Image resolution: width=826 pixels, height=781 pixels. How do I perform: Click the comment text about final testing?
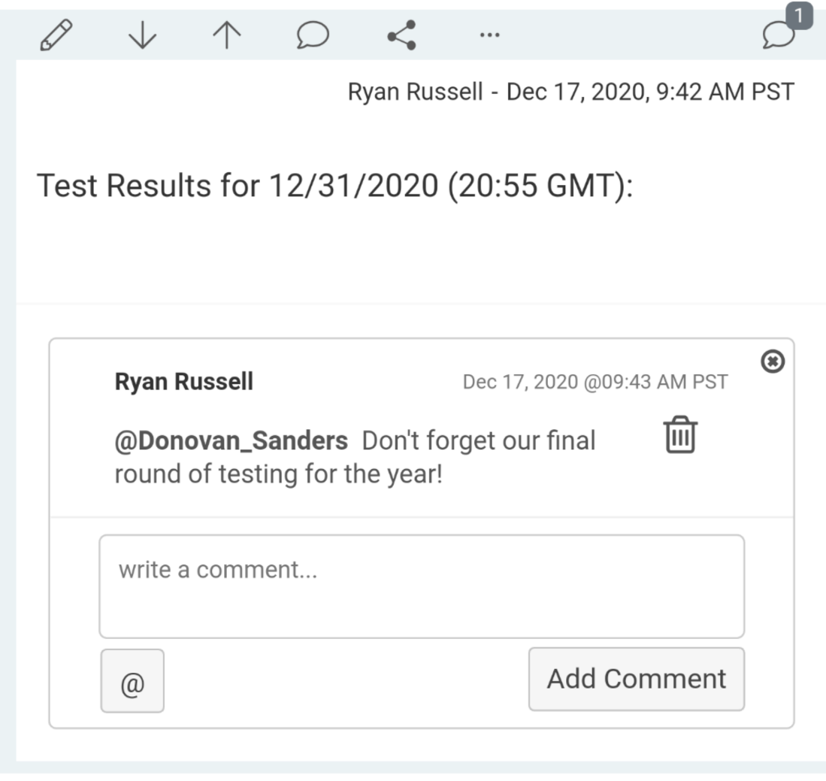(355, 458)
